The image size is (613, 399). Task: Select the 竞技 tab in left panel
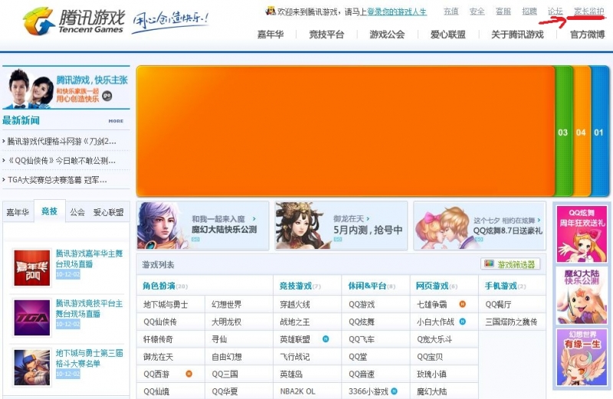(x=49, y=211)
